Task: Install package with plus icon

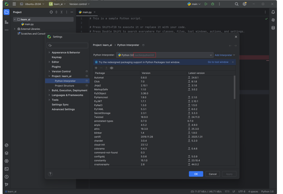Action: tap(96, 68)
